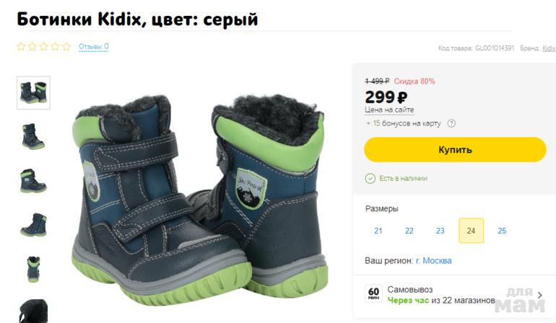Change region via г. Москва link
This screenshot has width=556, height=323.
coord(434,261)
